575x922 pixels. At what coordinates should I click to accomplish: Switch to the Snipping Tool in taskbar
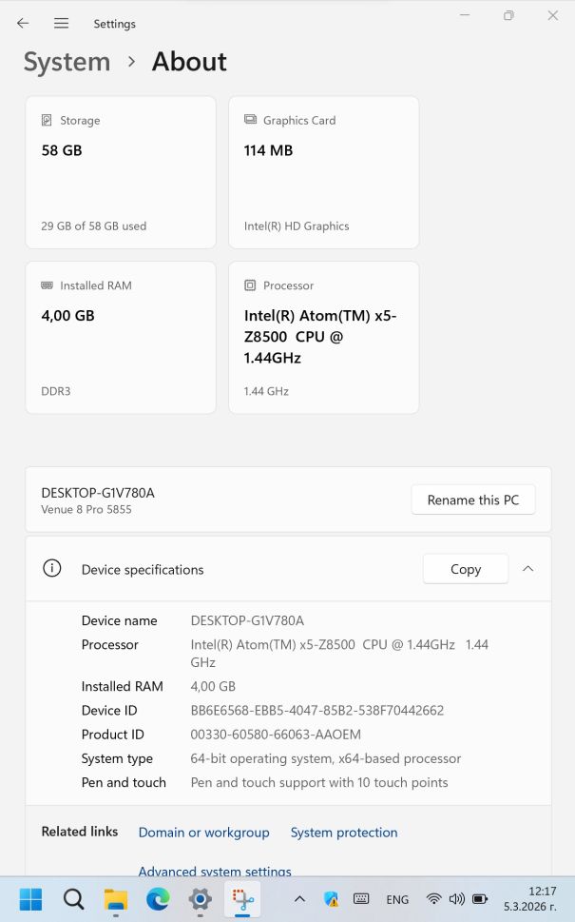point(242,899)
